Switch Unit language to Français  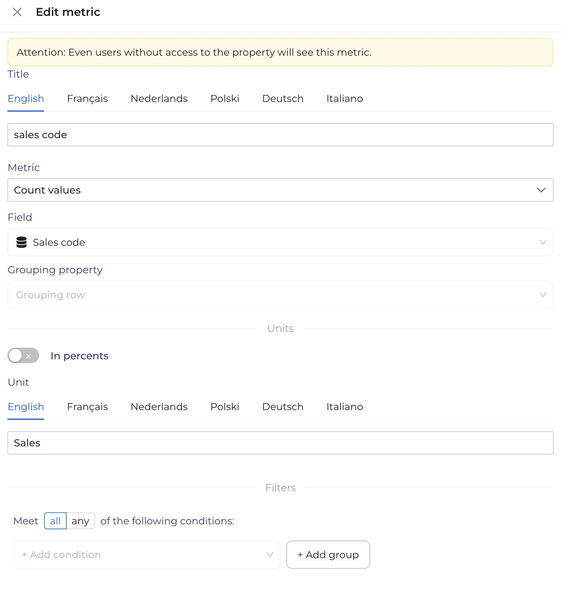pyautogui.click(x=87, y=407)
